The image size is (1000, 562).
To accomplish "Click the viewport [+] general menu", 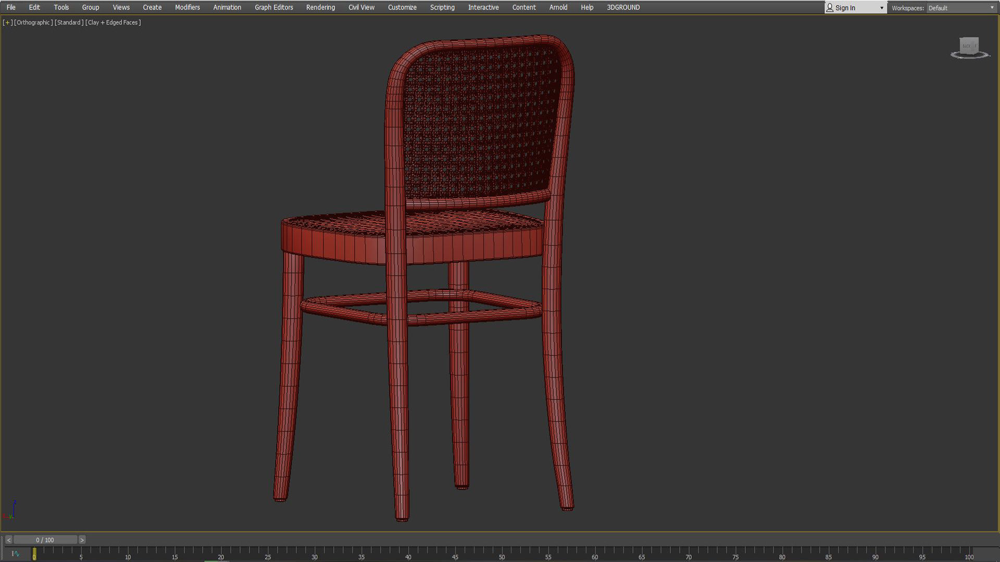I will 7,22.
